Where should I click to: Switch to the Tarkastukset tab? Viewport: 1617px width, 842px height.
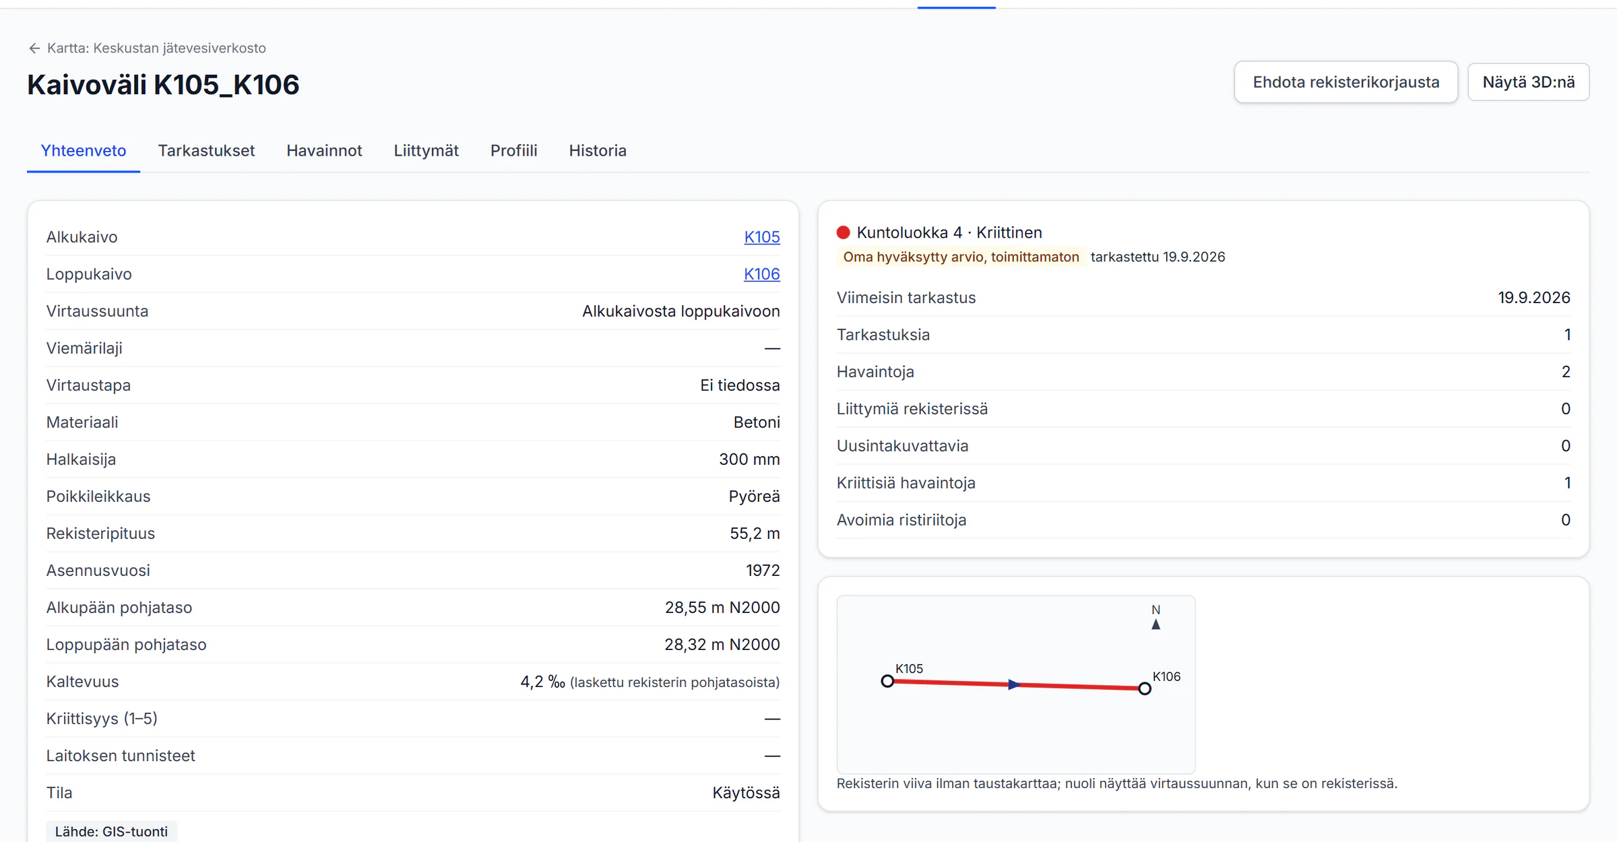(x=206, y=151)
